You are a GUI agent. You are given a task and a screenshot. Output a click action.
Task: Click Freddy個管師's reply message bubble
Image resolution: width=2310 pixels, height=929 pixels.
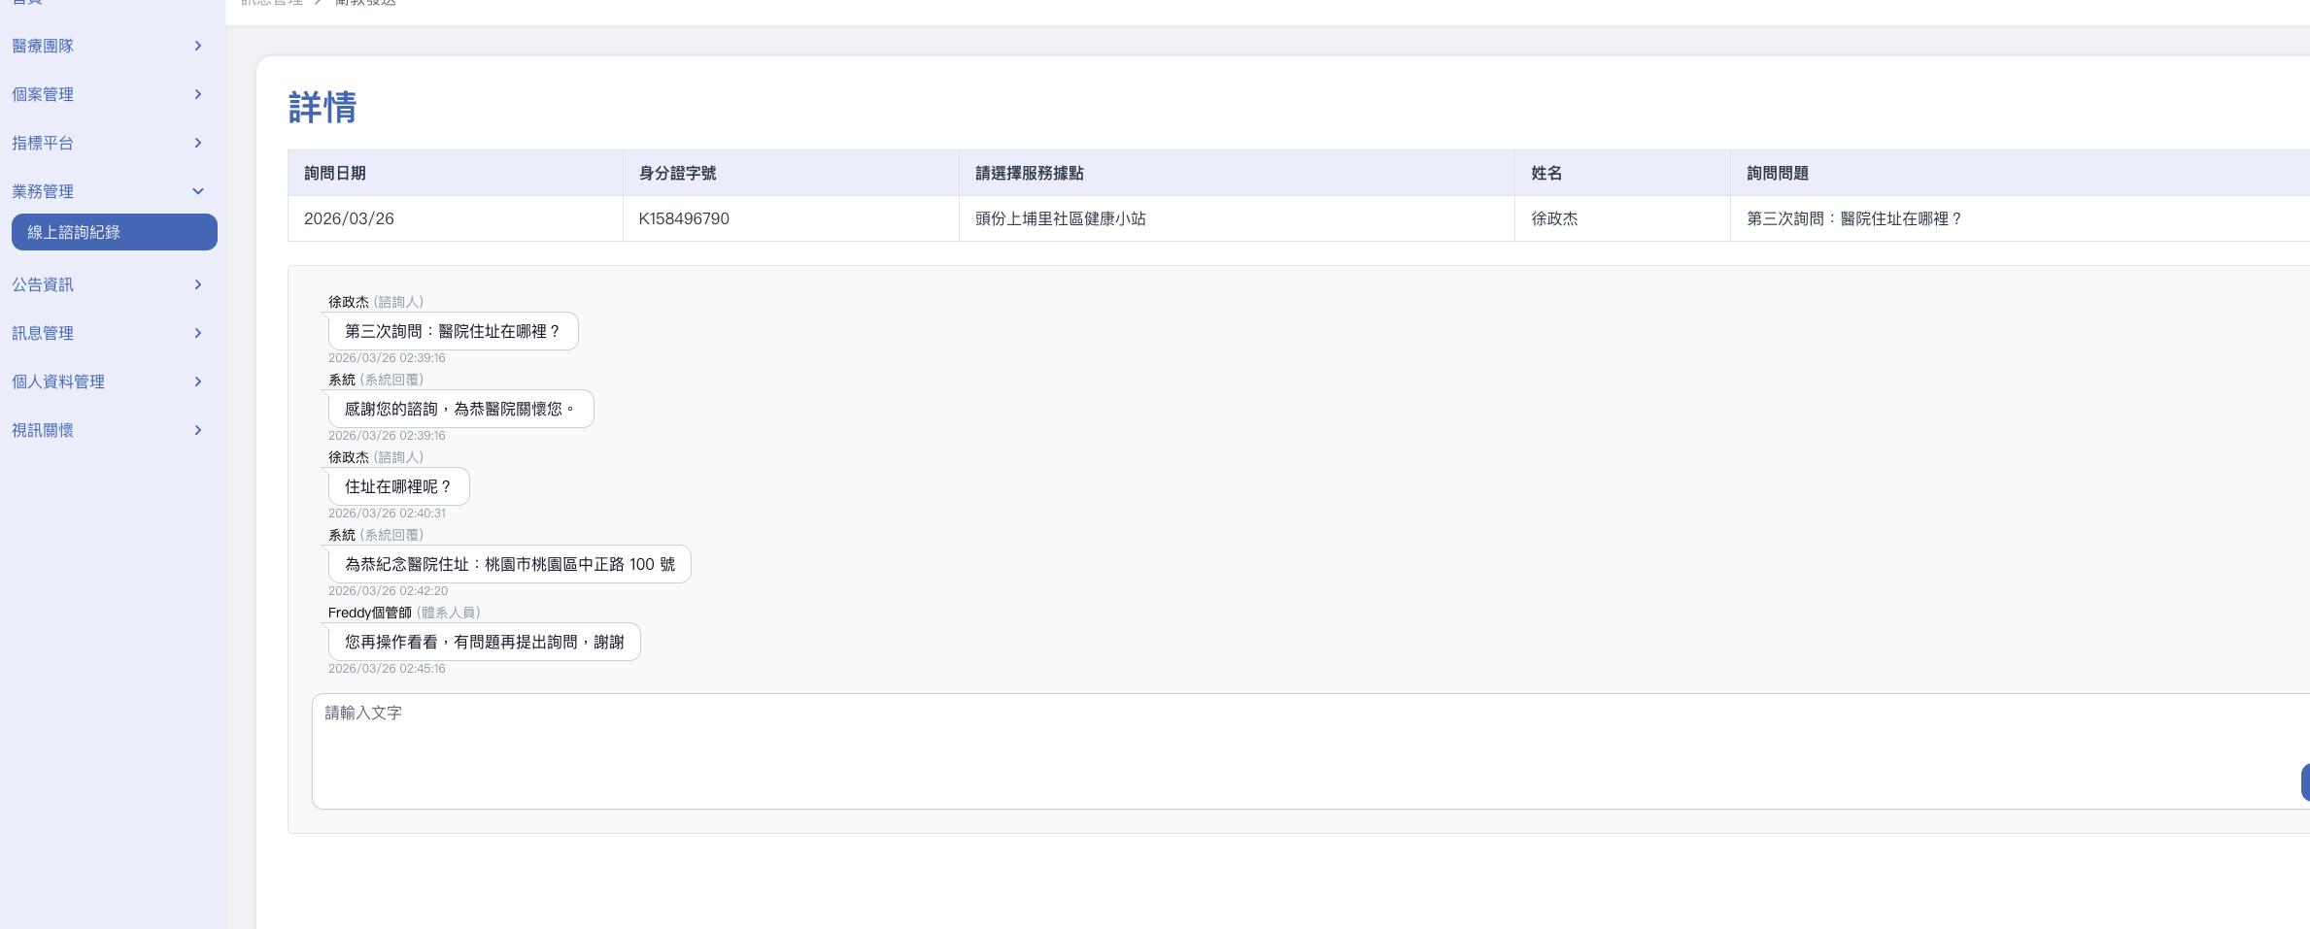(484, 642)
